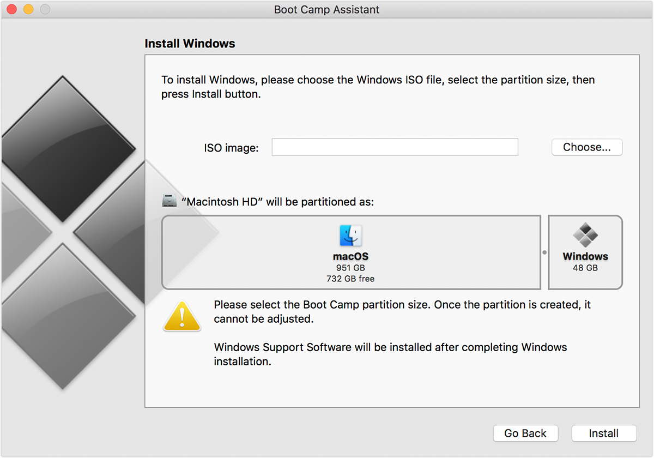The width and height of the screenshot is (654, 458).
Task: Focus the ISO image path field
Action: [x=395, y=147]
